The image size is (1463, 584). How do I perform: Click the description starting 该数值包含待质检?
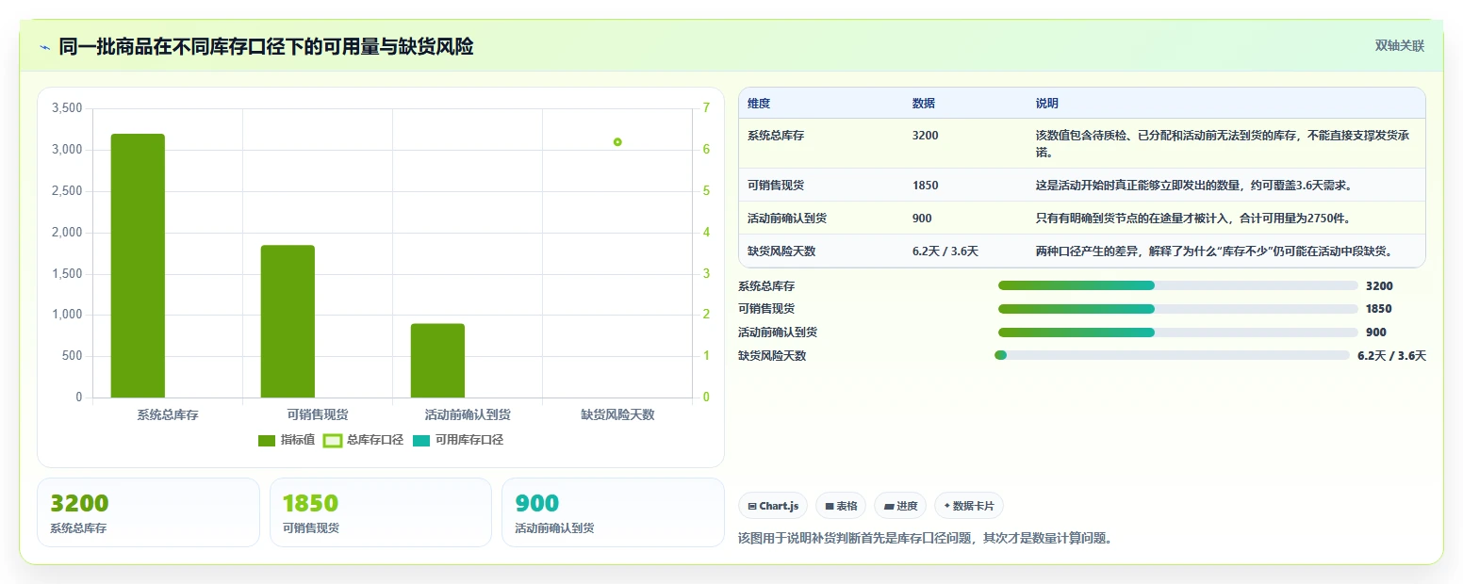pyautogui.click(x=1224, y=143)
